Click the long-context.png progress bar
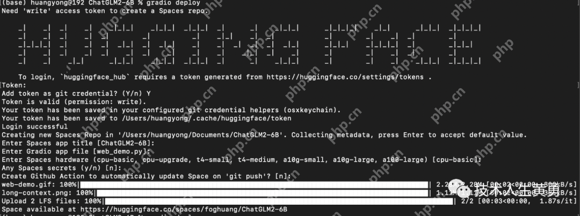Image resolution: width=580 pixels, height=216 pixels. [262, 193]
